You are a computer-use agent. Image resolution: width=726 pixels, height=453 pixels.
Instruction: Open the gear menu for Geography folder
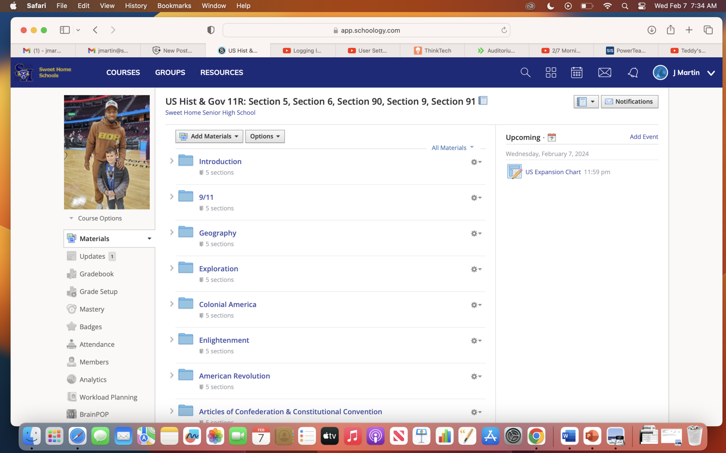point(476,234)
